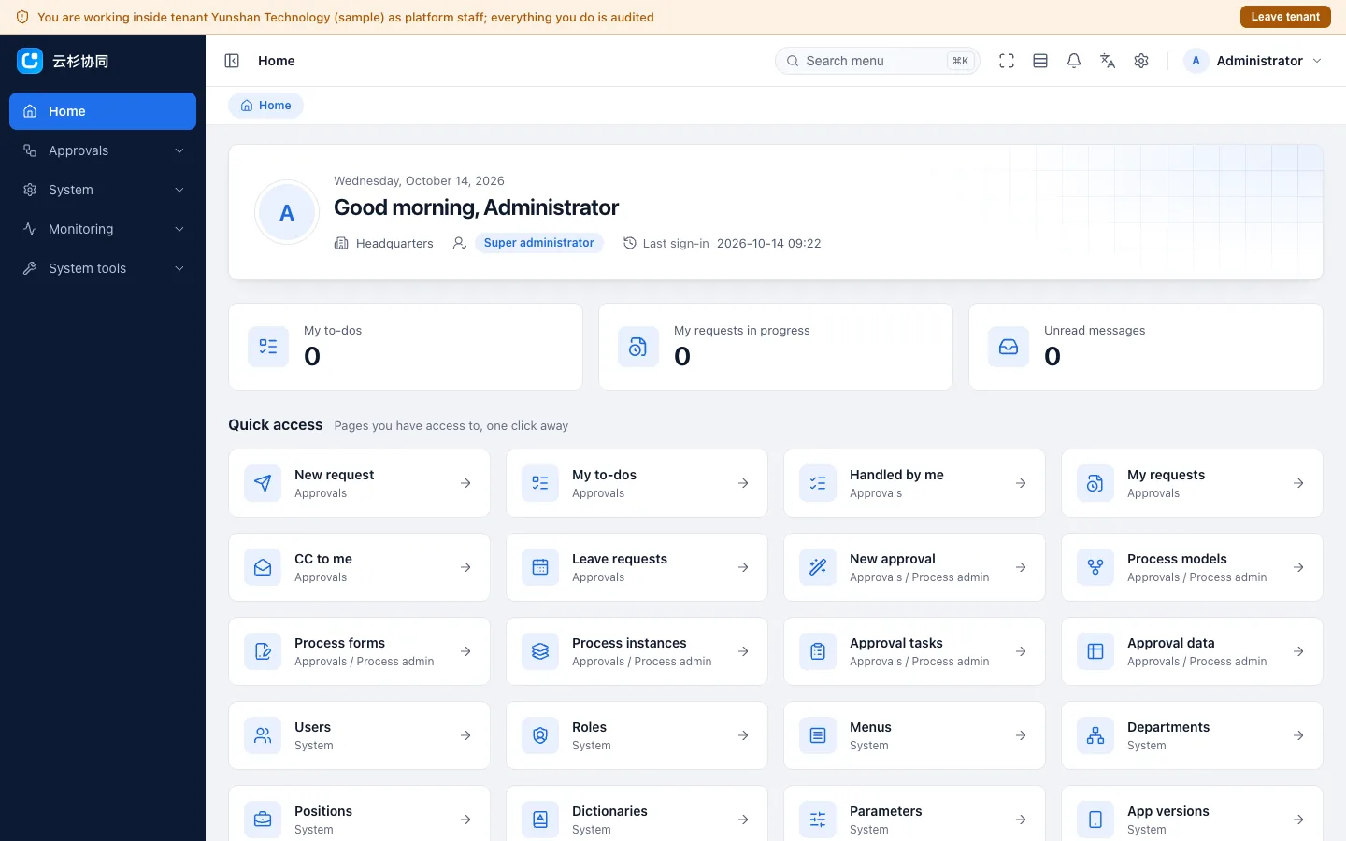This screenshot has height=841, width=1346.
Task: Open the notifications bell
Action: point(1074,61)
